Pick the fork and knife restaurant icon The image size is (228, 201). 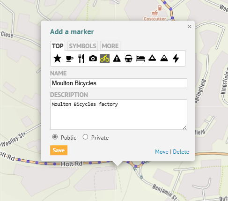click(81, 59)
